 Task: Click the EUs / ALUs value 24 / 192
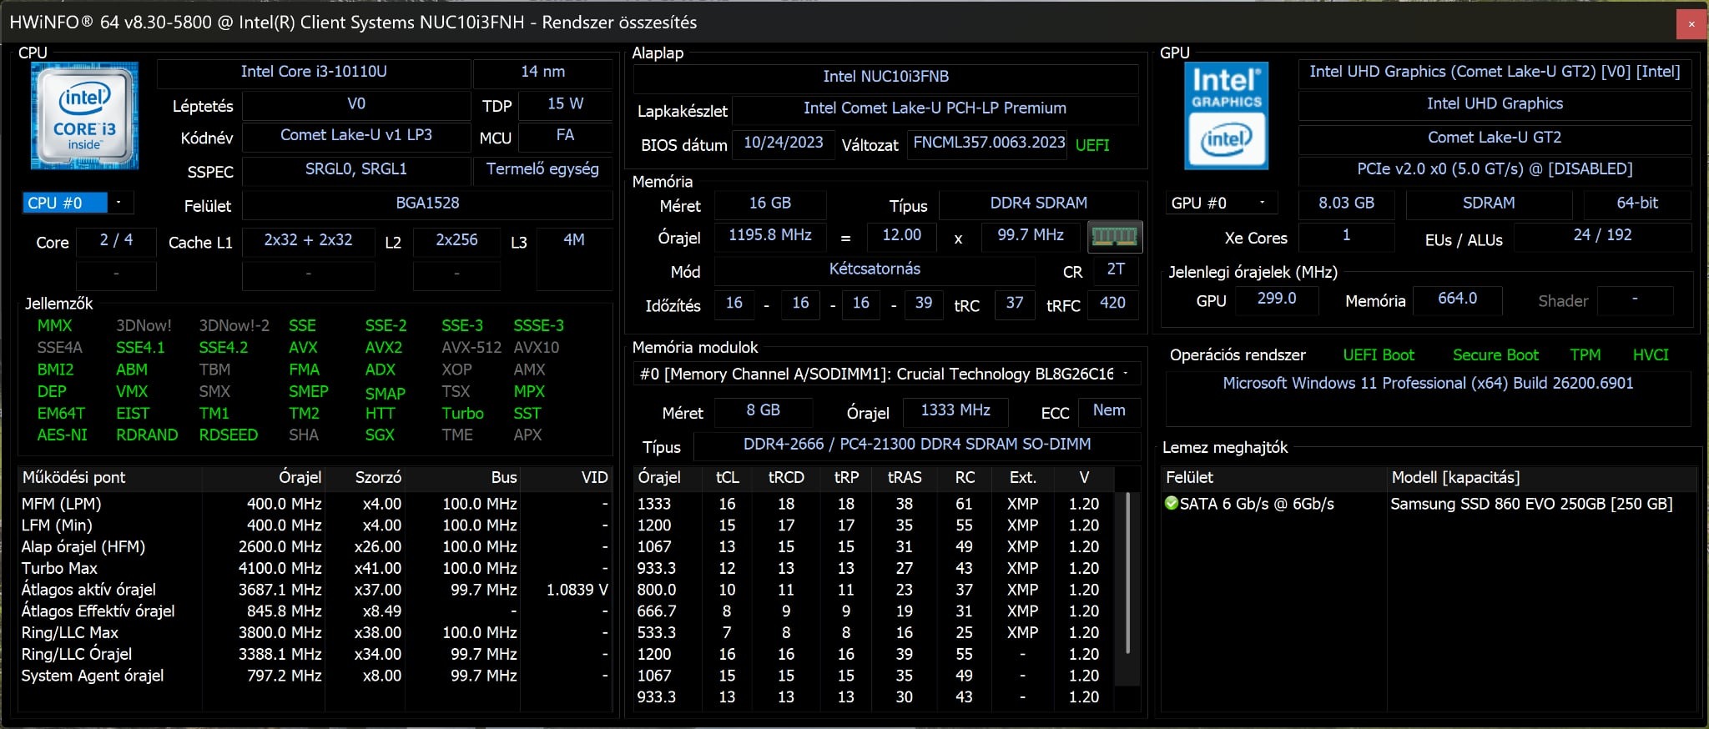point(1602,235)
